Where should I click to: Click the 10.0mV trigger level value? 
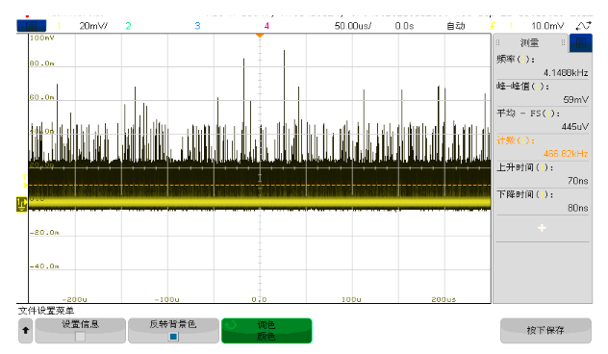click(x=547, y=26)
